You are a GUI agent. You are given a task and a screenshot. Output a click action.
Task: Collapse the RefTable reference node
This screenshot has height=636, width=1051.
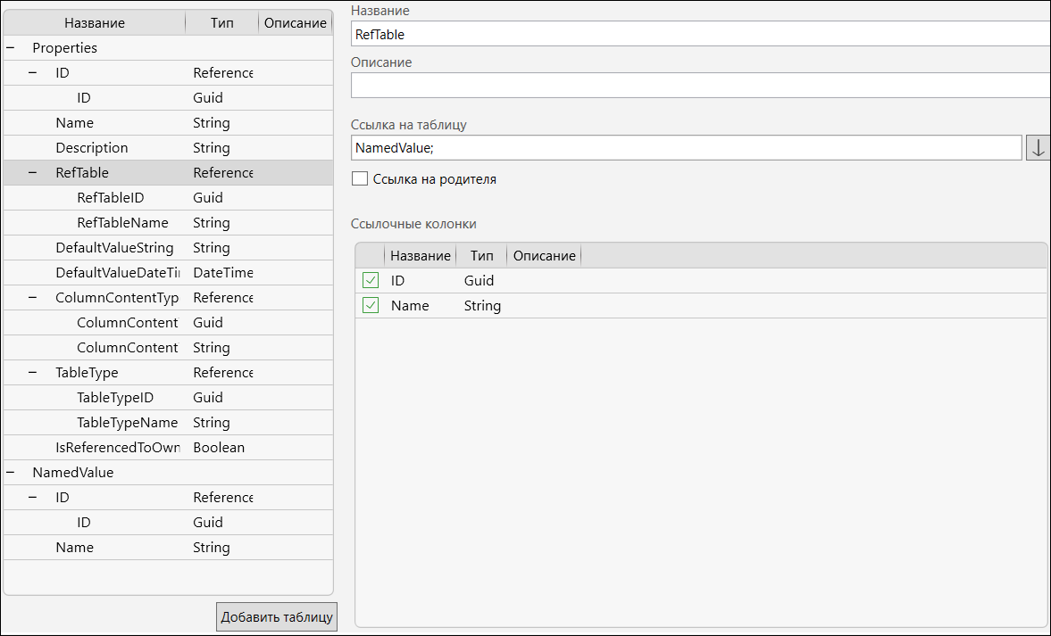click(33, 173)
